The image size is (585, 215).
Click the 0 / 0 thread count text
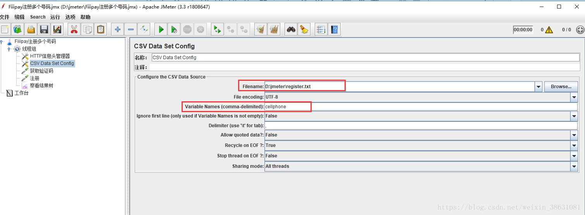tap(566, 30)
